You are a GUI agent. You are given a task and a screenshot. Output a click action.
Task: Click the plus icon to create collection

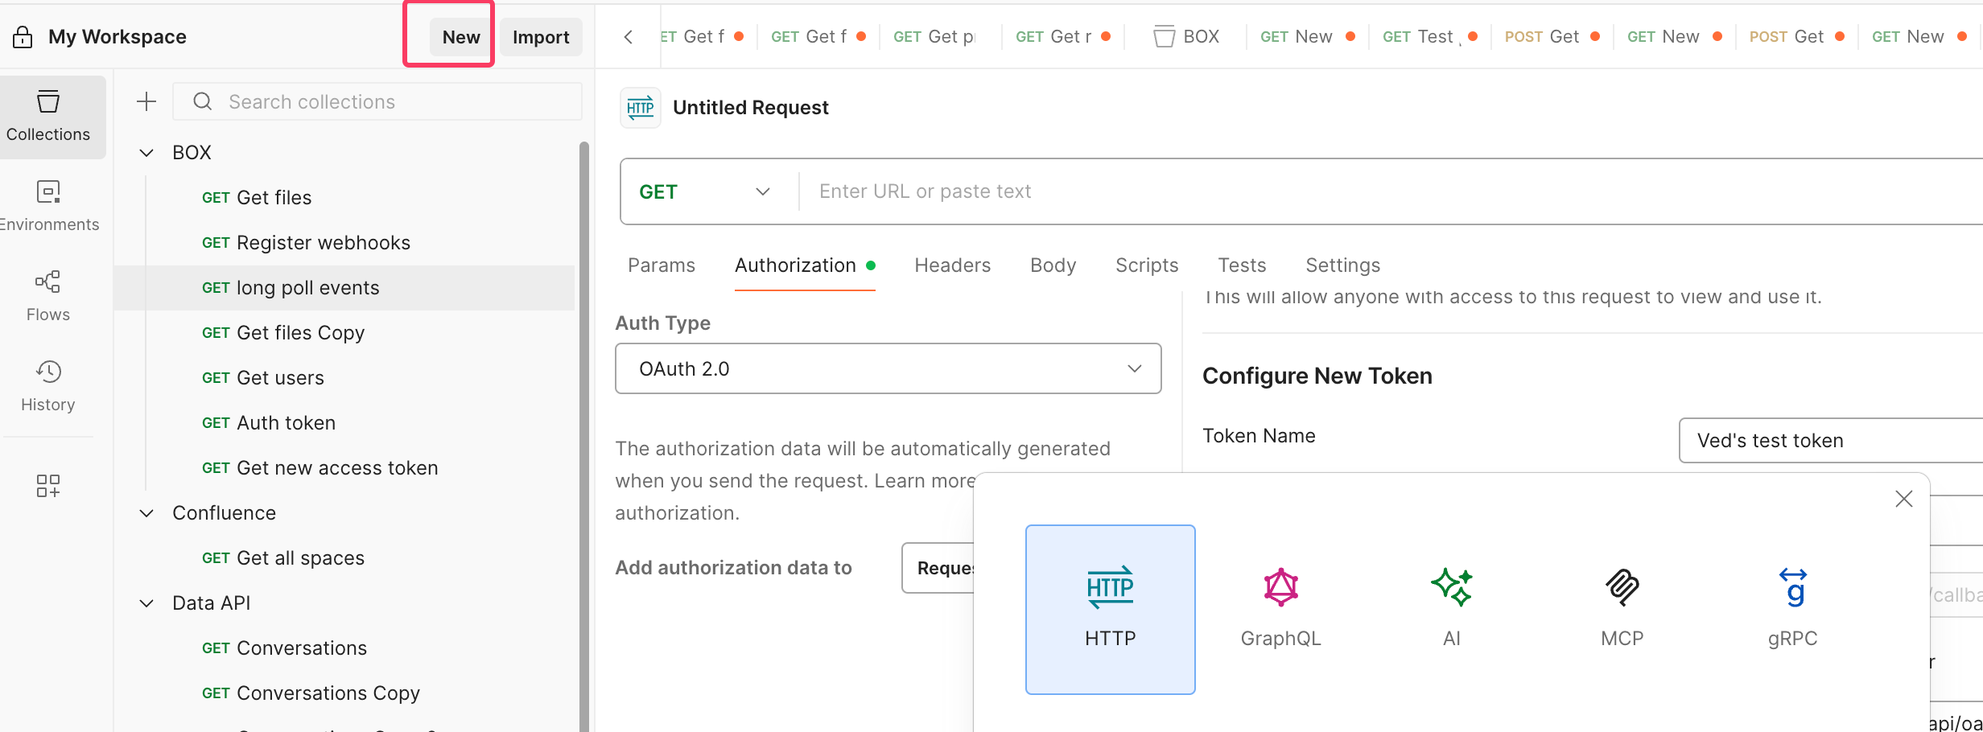pos(146,101)
